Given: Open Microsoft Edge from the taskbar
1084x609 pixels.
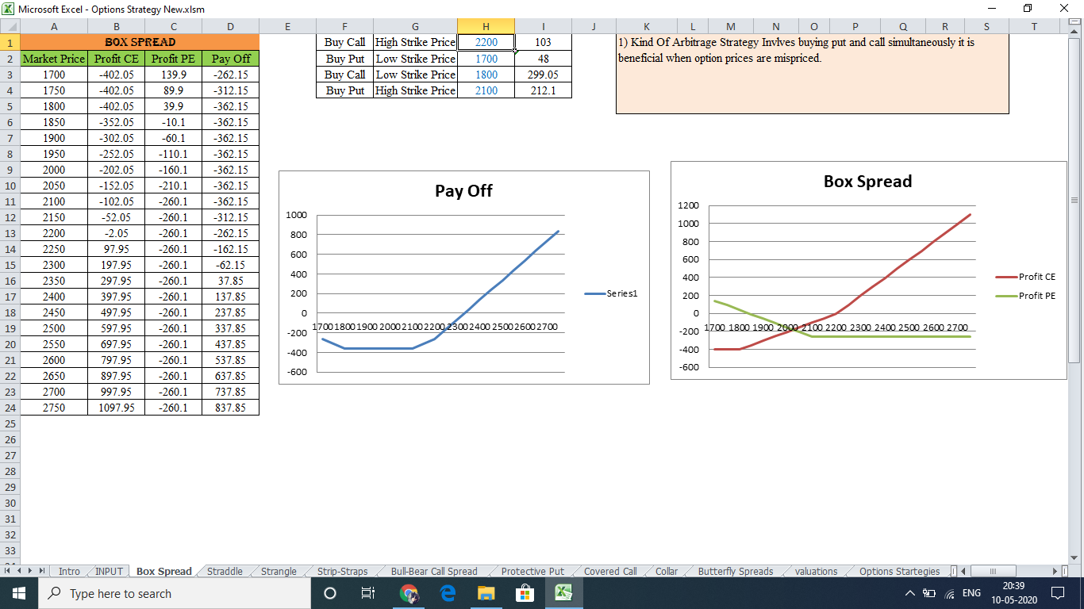Looking at the screenshot, I should pos(448,593).
